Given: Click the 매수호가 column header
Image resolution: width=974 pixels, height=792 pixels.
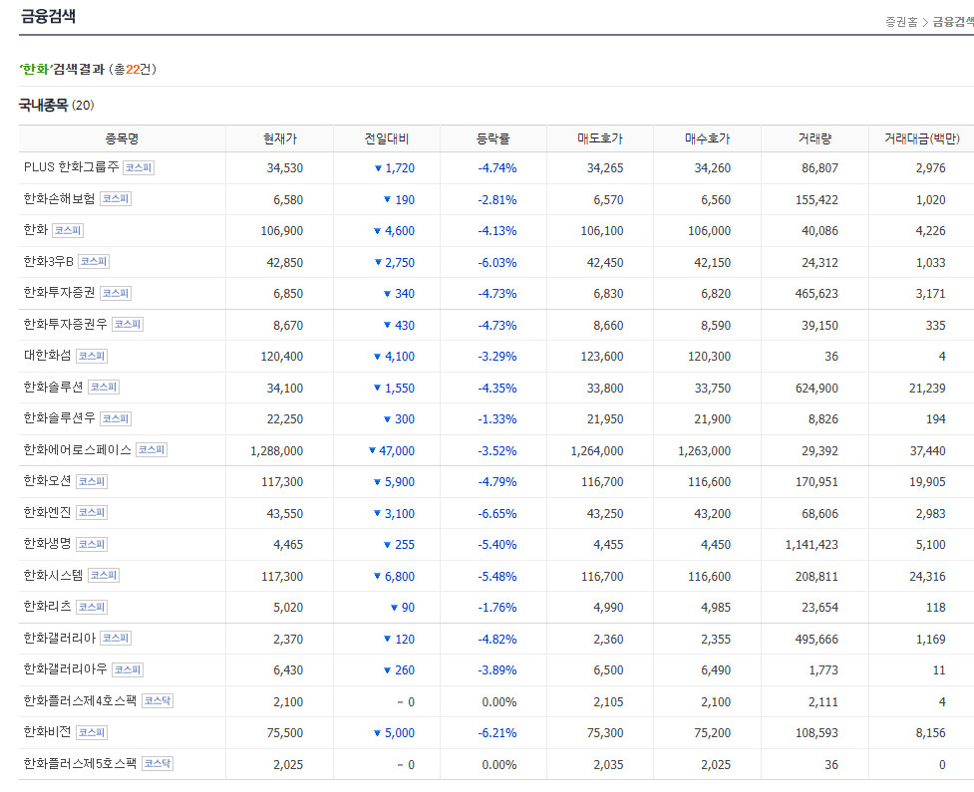Looking at the screenshot, I should 708,138.
